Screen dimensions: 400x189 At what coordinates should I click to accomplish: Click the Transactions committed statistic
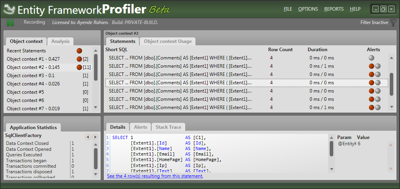31,166
